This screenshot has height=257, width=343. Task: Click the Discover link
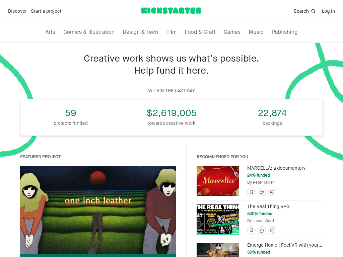17,11
